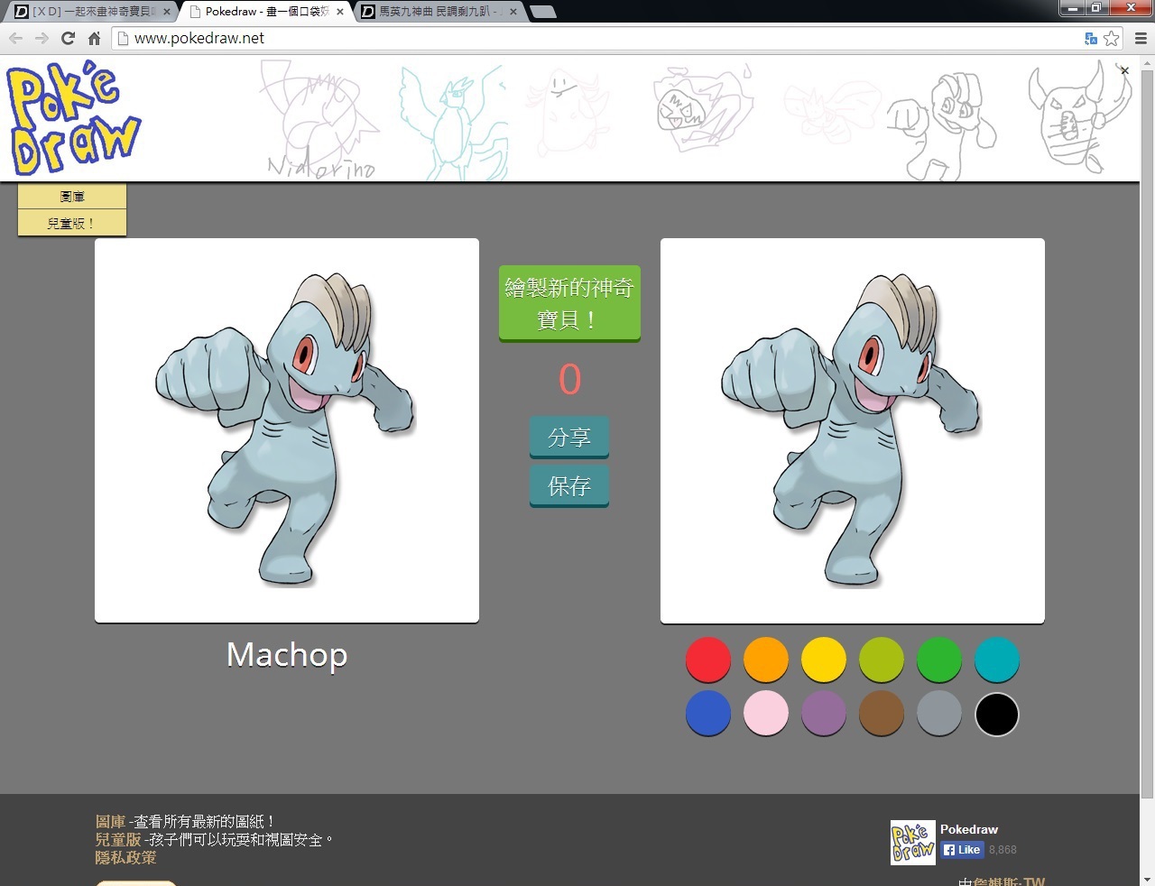Open the browser home page
The height and width of the screenshot is (886, 1155).
(94, 38)
